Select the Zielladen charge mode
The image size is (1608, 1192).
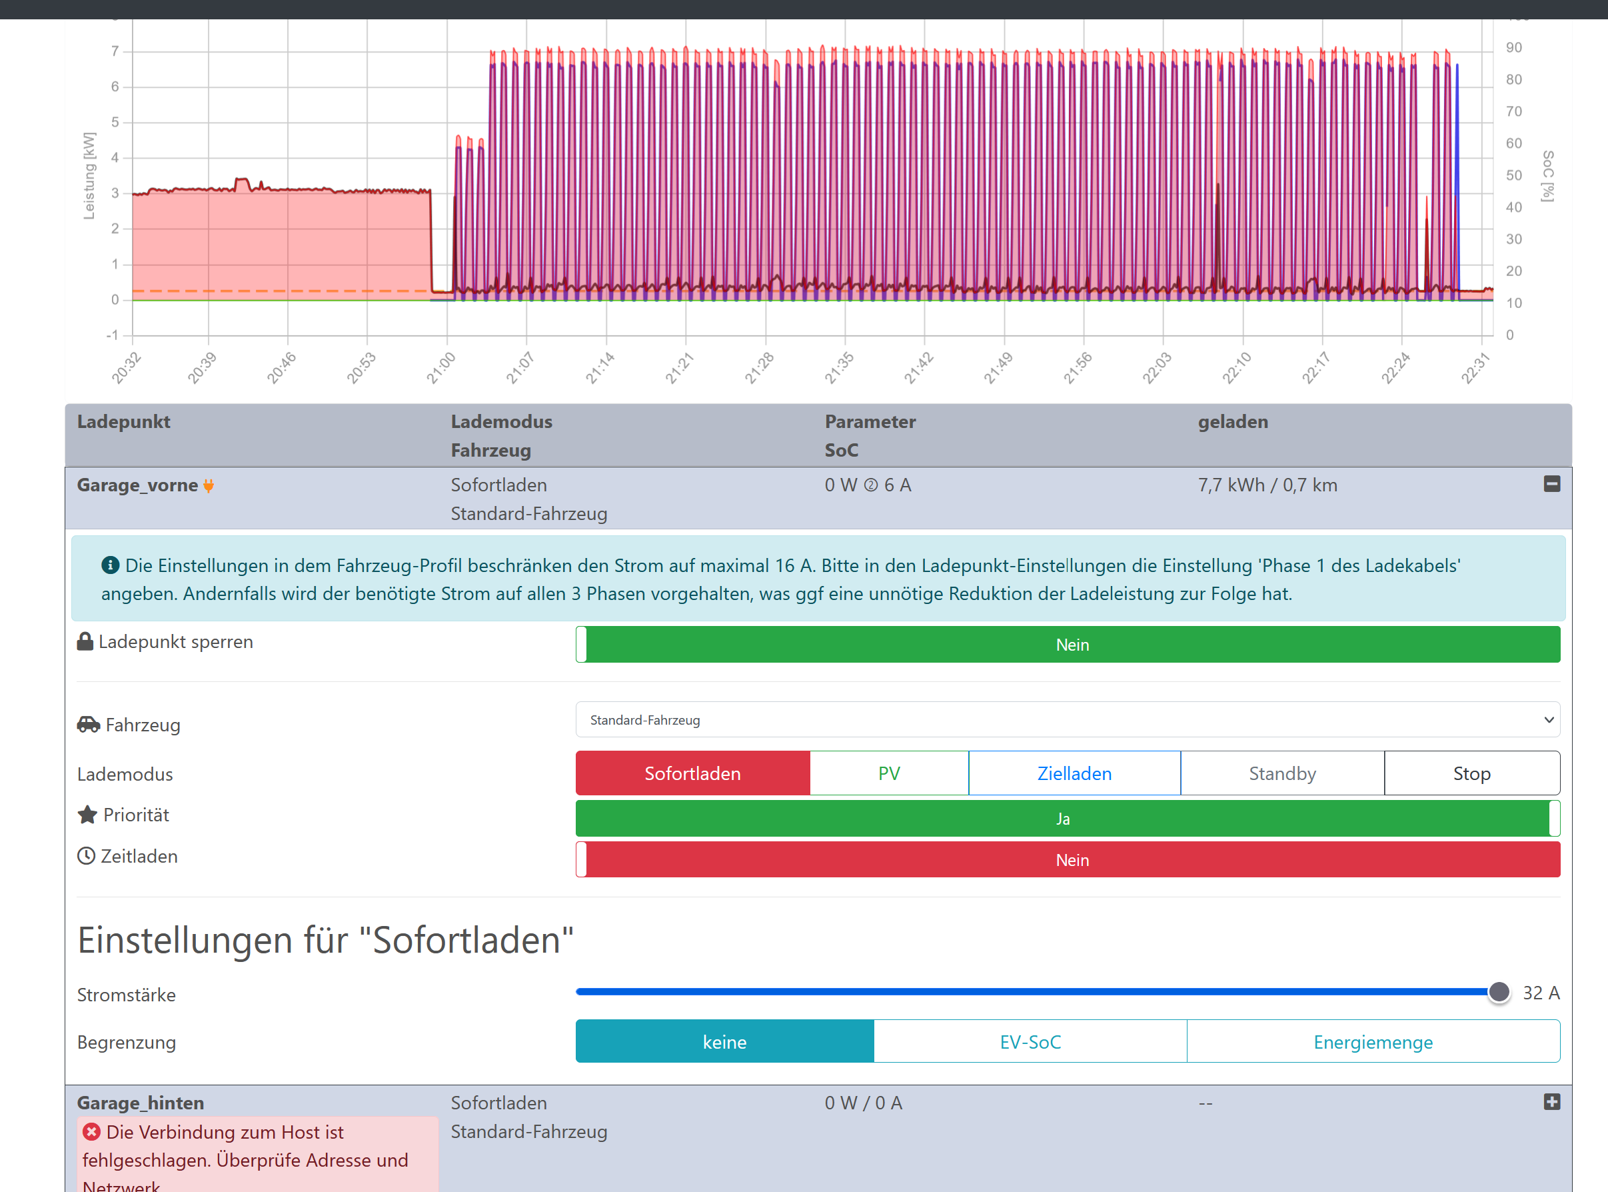(x=1074, y=773)
